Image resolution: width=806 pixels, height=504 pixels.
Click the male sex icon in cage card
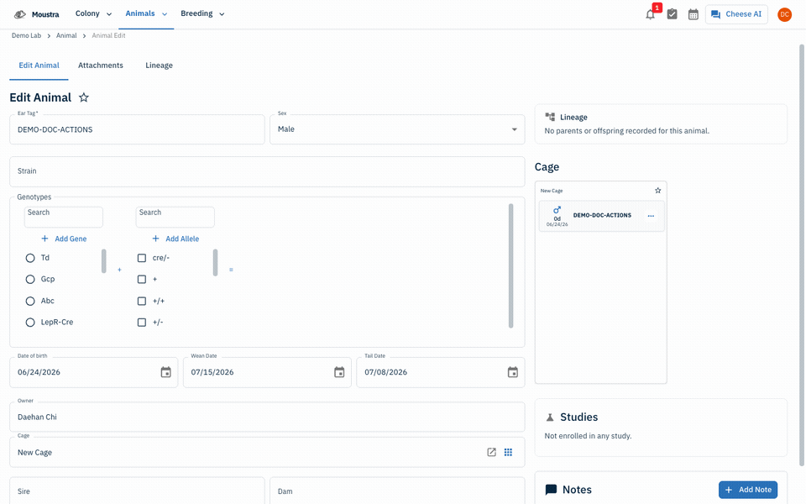(x=557, y=210)
